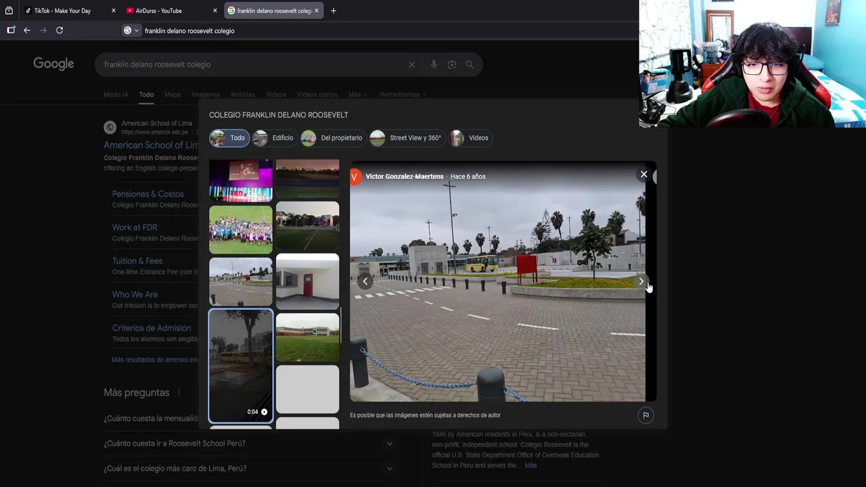Select the Del propietario filter chip
The height and width of the screenshot is (487, 866).
pos(332,138)
